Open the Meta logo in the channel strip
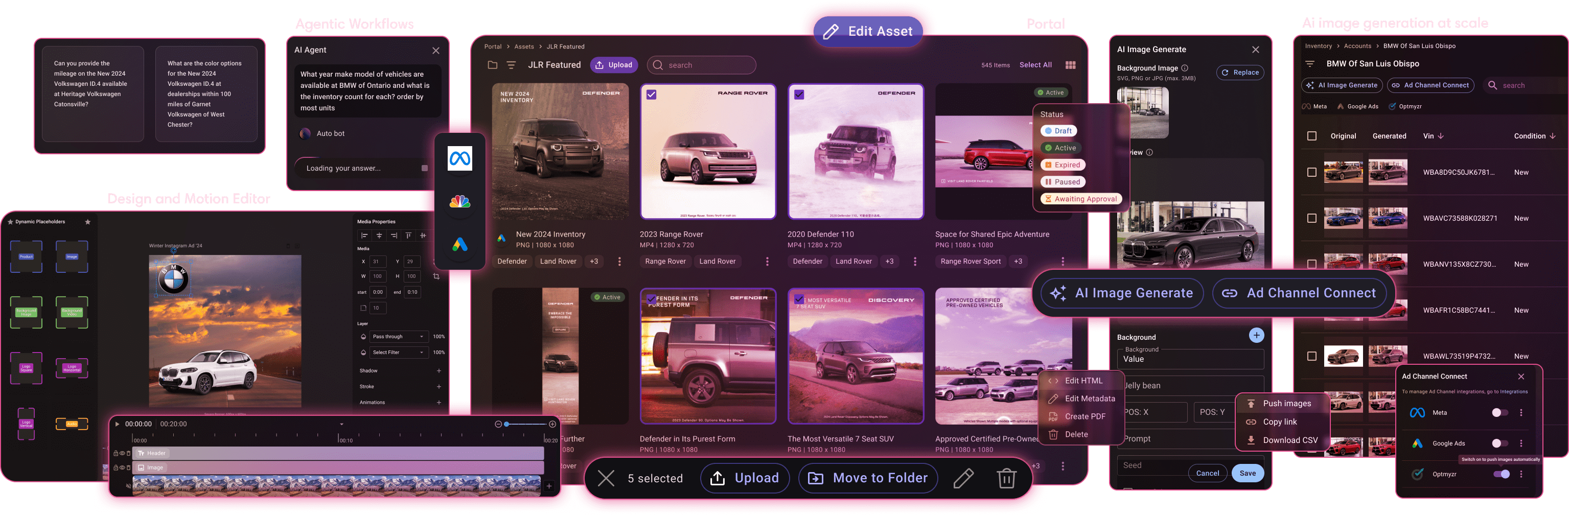The width and height of the screenshot is (1569, 515). point(460,159)
